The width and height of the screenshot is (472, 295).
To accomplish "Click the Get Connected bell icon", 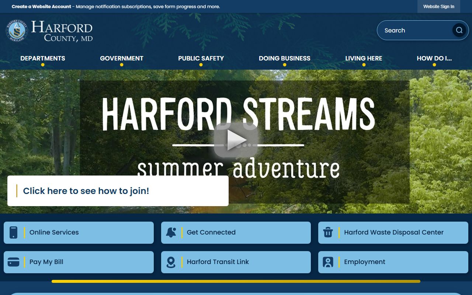I will [x=171, y=233].
